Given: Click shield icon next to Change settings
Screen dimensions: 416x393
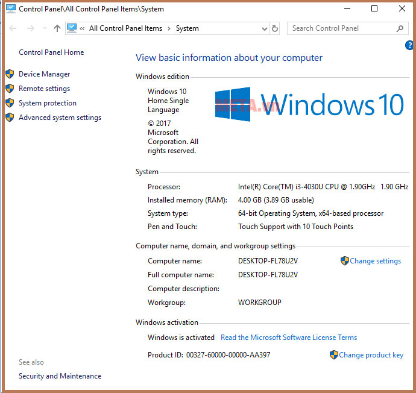Looking at the screenshot, I should 345,260.
